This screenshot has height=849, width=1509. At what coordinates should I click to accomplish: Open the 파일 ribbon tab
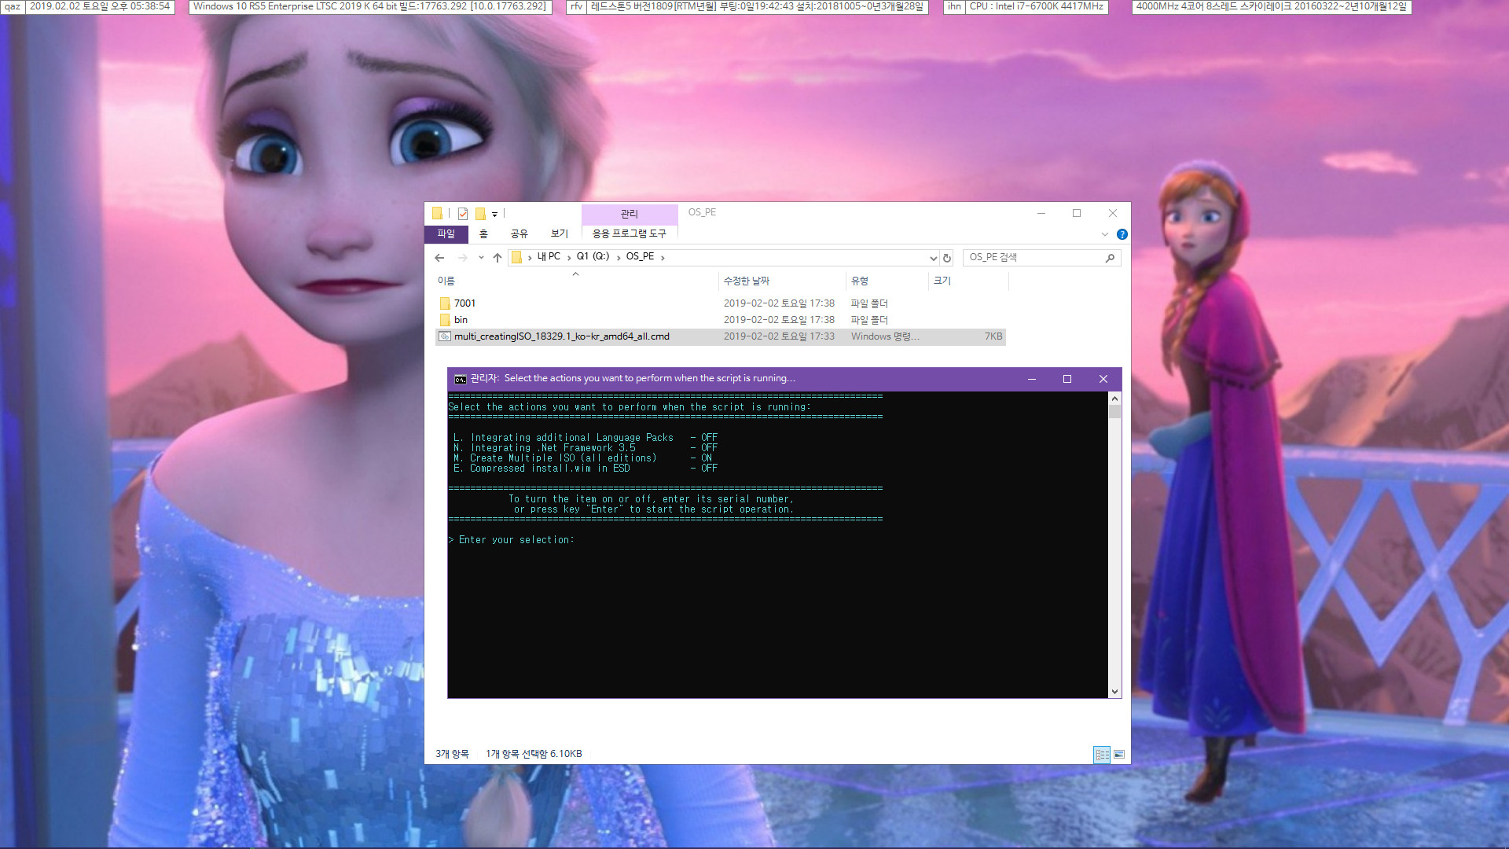[x=446, y=233]
